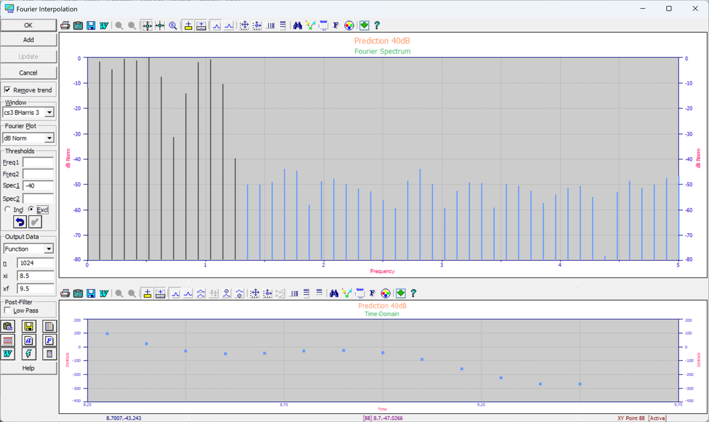Click the question mark help icon in spectrum toolbar

377,26
